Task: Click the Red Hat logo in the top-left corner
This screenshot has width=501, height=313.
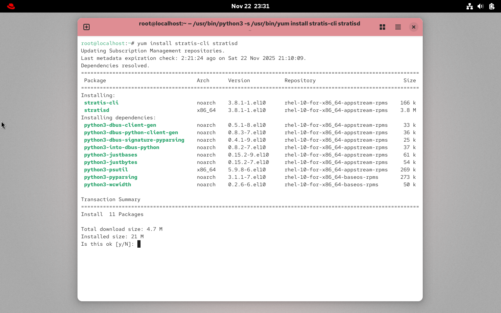Action: (11, 6)
